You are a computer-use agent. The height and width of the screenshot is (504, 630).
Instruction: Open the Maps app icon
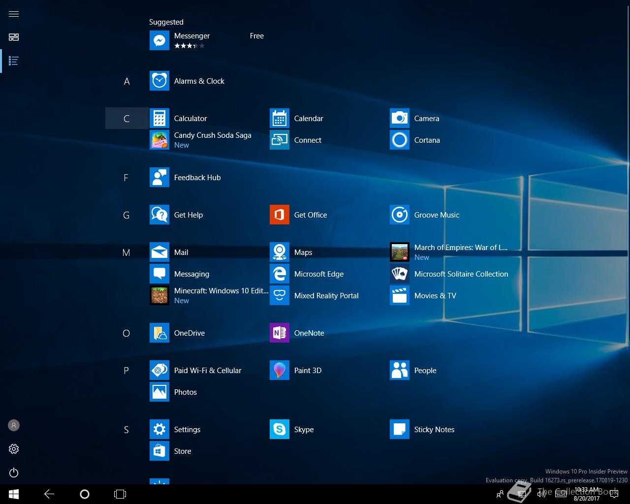tap(280, 252)
